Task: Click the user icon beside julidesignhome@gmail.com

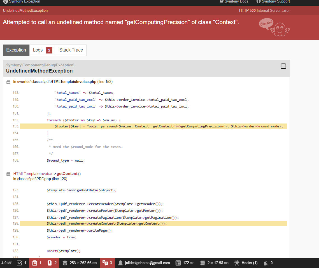Action: coord(120,263)
